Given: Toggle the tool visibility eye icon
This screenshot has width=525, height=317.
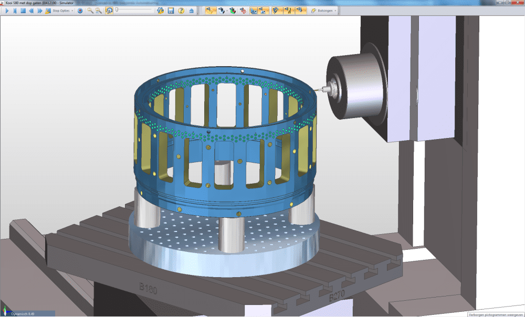Looking at the screenshot, I should 288,10.
